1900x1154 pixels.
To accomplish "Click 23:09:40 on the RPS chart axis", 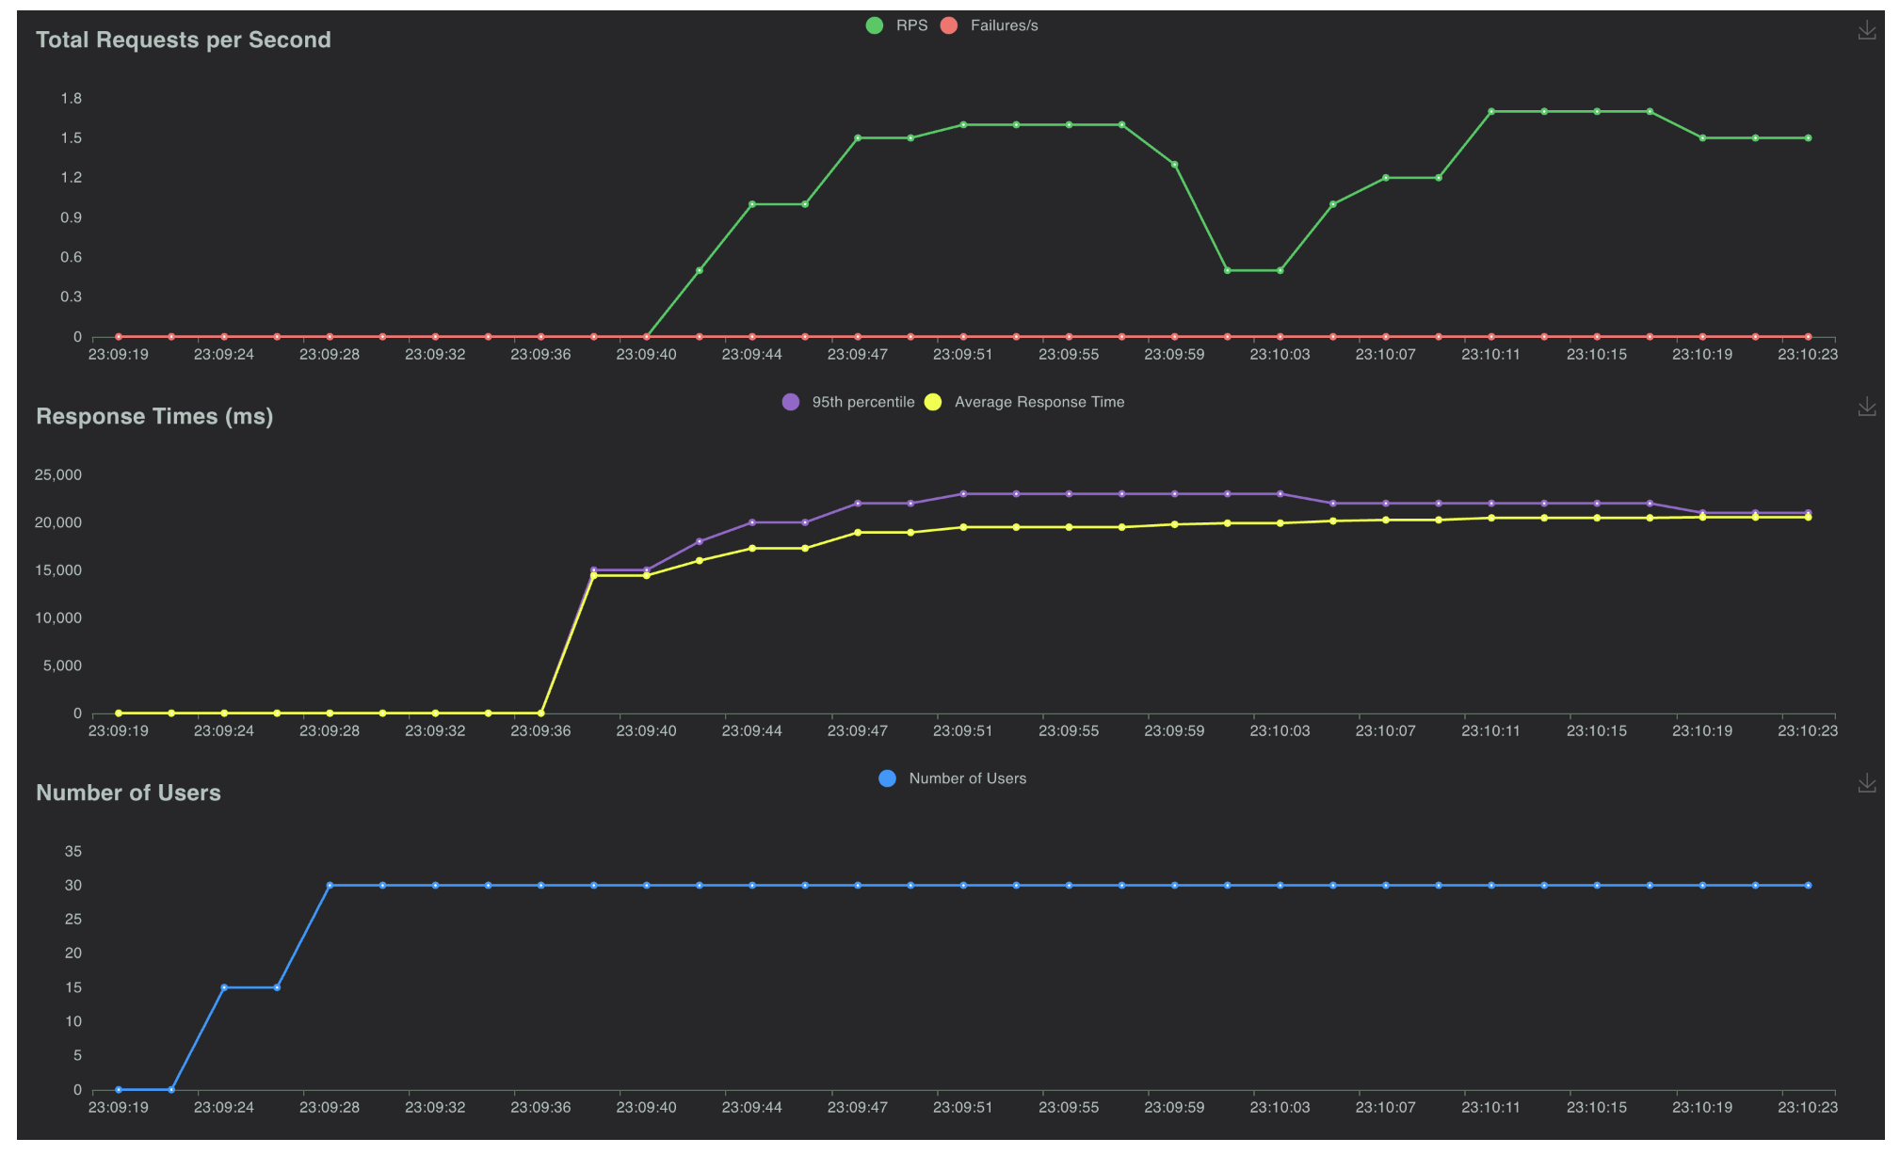I will [646, 354].
